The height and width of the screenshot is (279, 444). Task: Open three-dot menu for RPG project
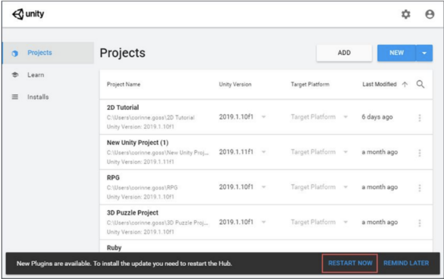[x=420, y=188]
